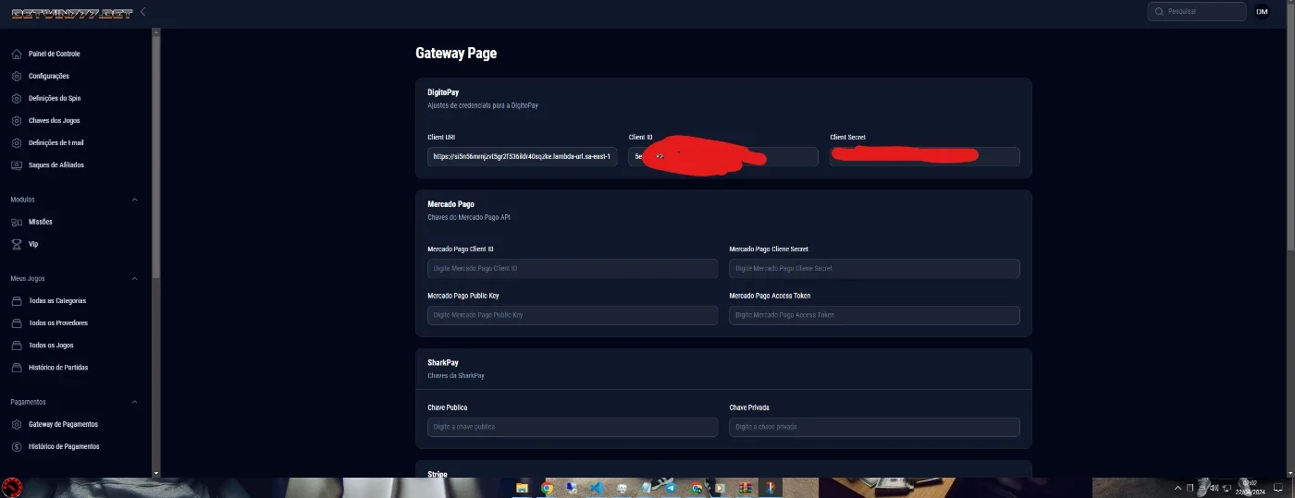The width and height of the screenshot is (1295, 498).
Task: Click the gear icon beside Definições de E-mail
Action: coord(17,142)
